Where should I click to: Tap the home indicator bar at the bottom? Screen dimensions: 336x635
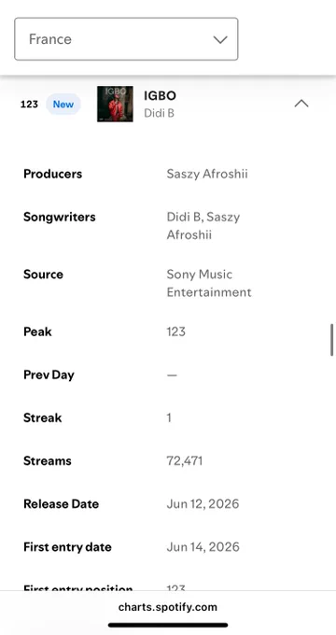click(168, 625)
